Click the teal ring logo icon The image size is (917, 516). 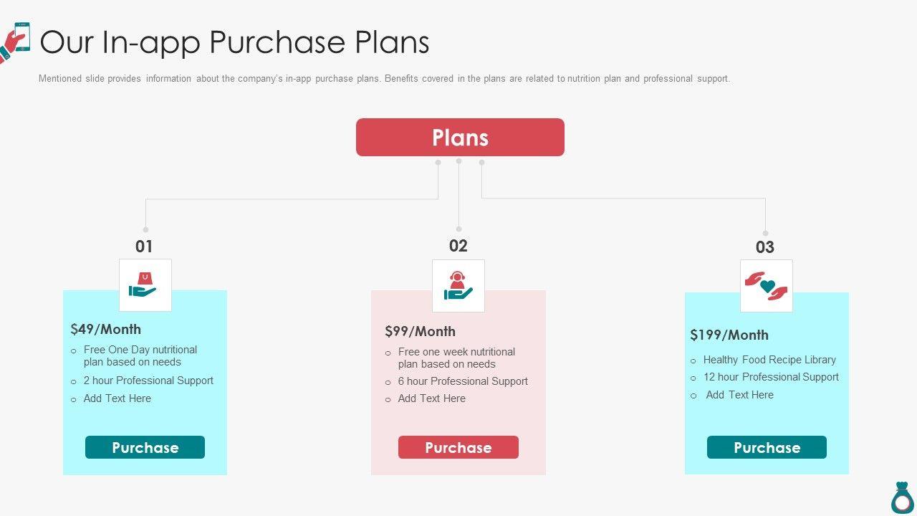click(903, 497)
